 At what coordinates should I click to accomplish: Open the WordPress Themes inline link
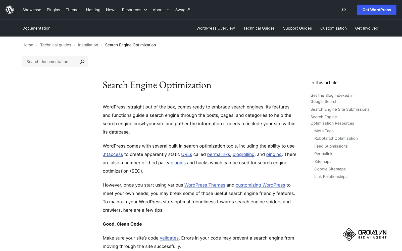point(205,185)
